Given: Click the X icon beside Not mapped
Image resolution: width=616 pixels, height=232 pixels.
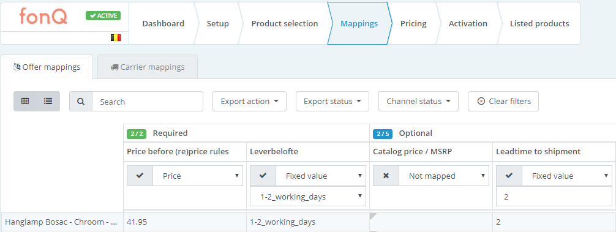Looking at the screenshot, I should click(386, 176).
